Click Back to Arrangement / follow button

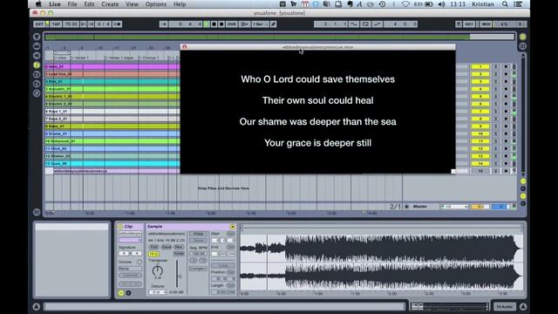tap(164, 24)
